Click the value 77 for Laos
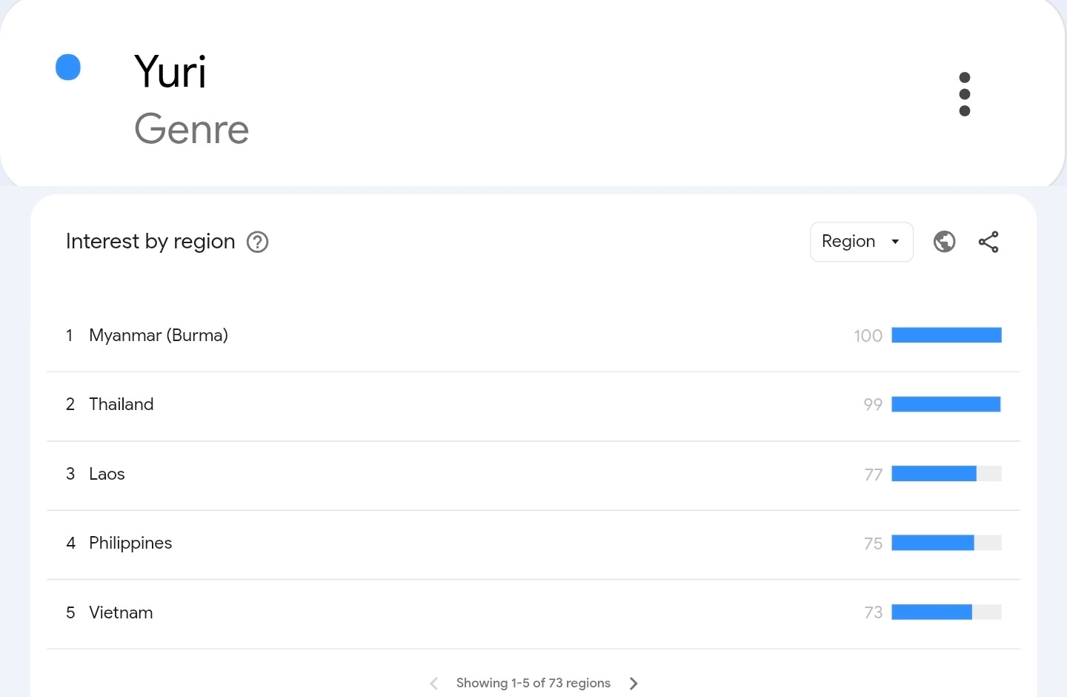 874,475
